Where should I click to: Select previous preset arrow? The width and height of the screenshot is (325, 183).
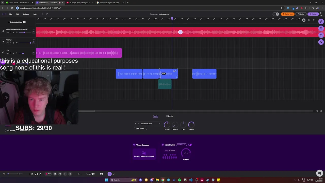136,124
